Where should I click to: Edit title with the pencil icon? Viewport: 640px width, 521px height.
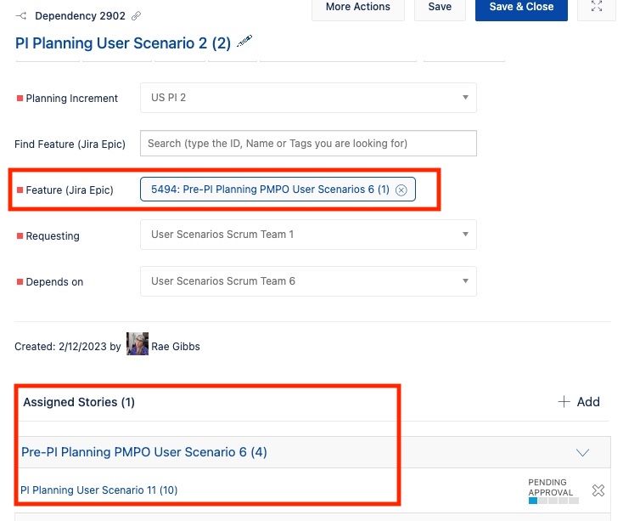(x=244, y=41)
